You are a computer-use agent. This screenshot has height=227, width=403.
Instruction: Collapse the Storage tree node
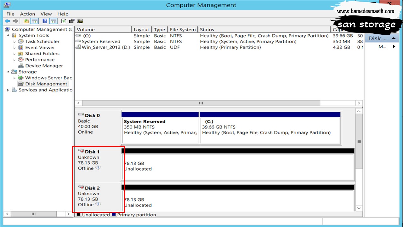click(8, 72)
